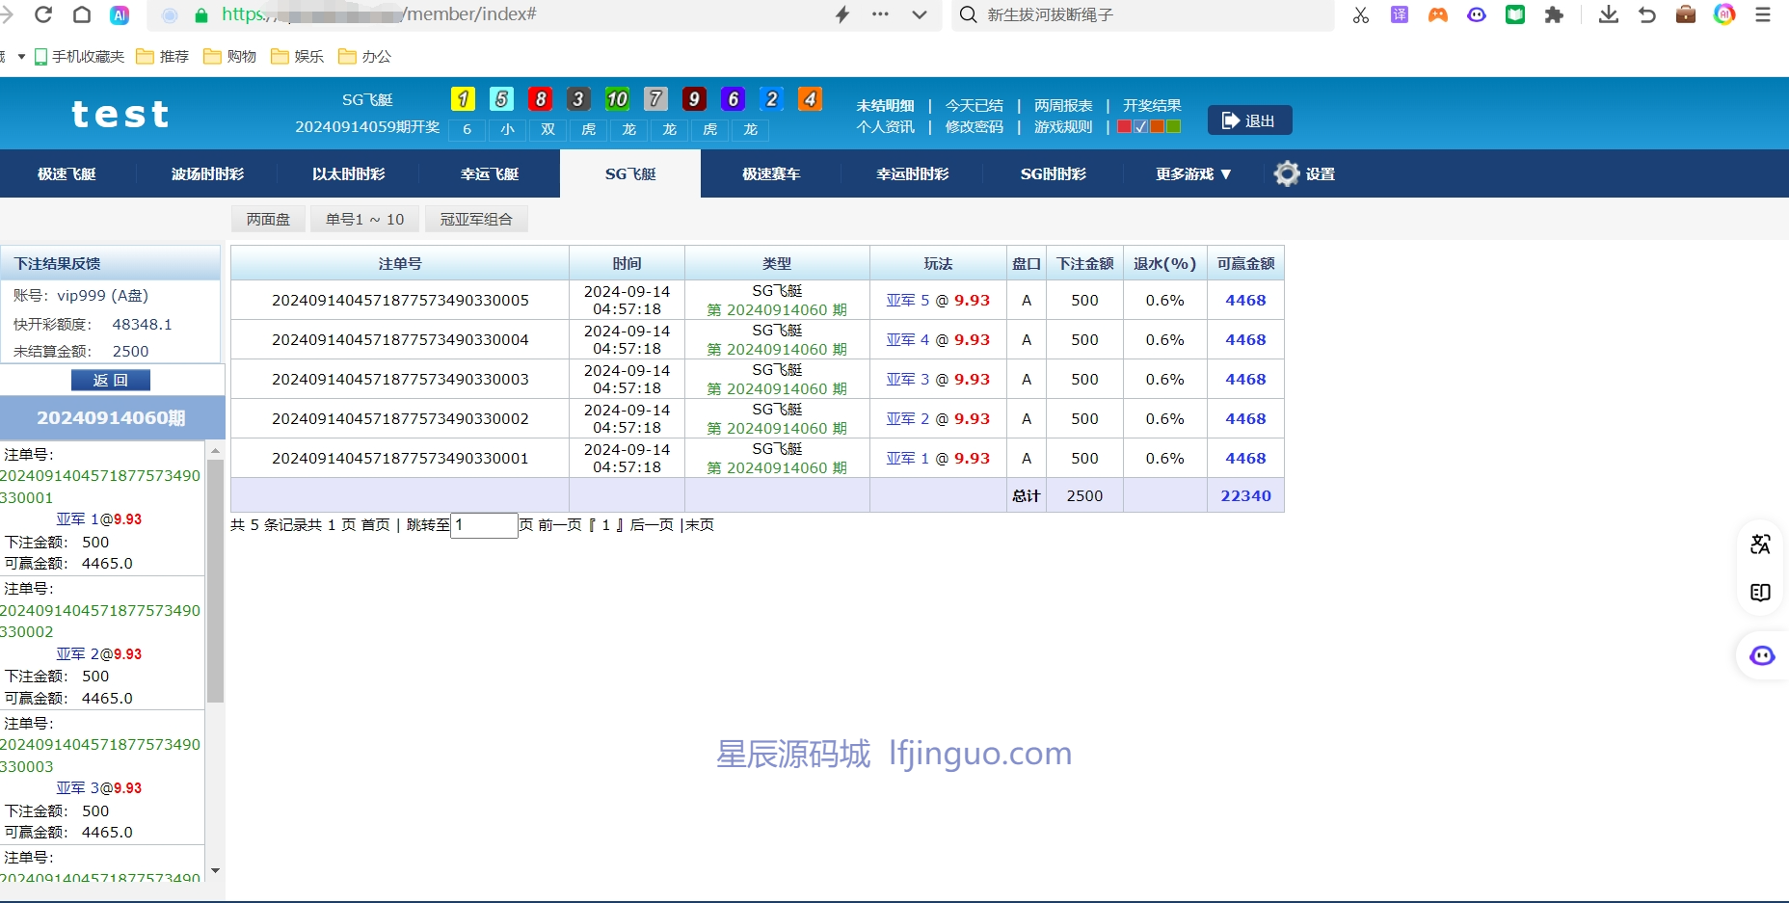The image size is (1789, 903).
Task: Open the 办公 bookmarks folder
Action: click(x=365, y=56)
